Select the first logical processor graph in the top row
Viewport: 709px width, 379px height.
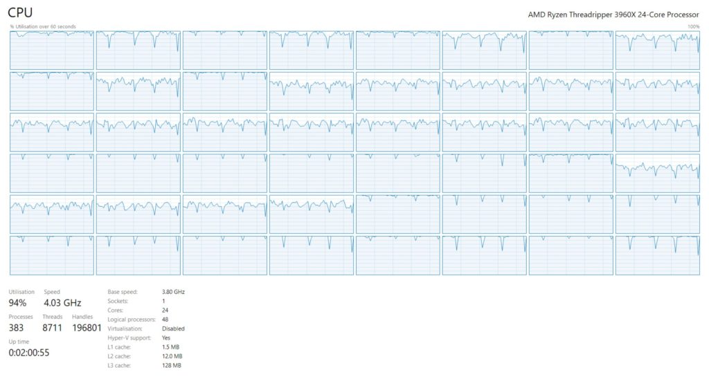pyautogui.click(x=52, y=50)
